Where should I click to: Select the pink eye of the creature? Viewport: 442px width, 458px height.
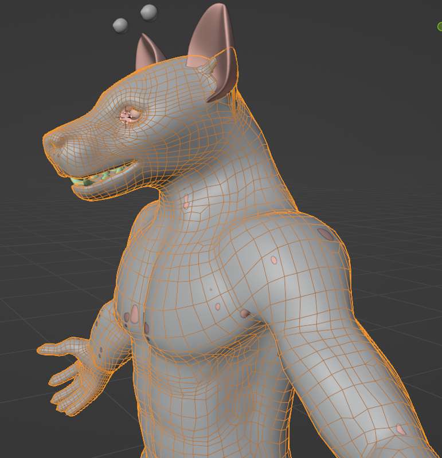[x=130, y=115]
